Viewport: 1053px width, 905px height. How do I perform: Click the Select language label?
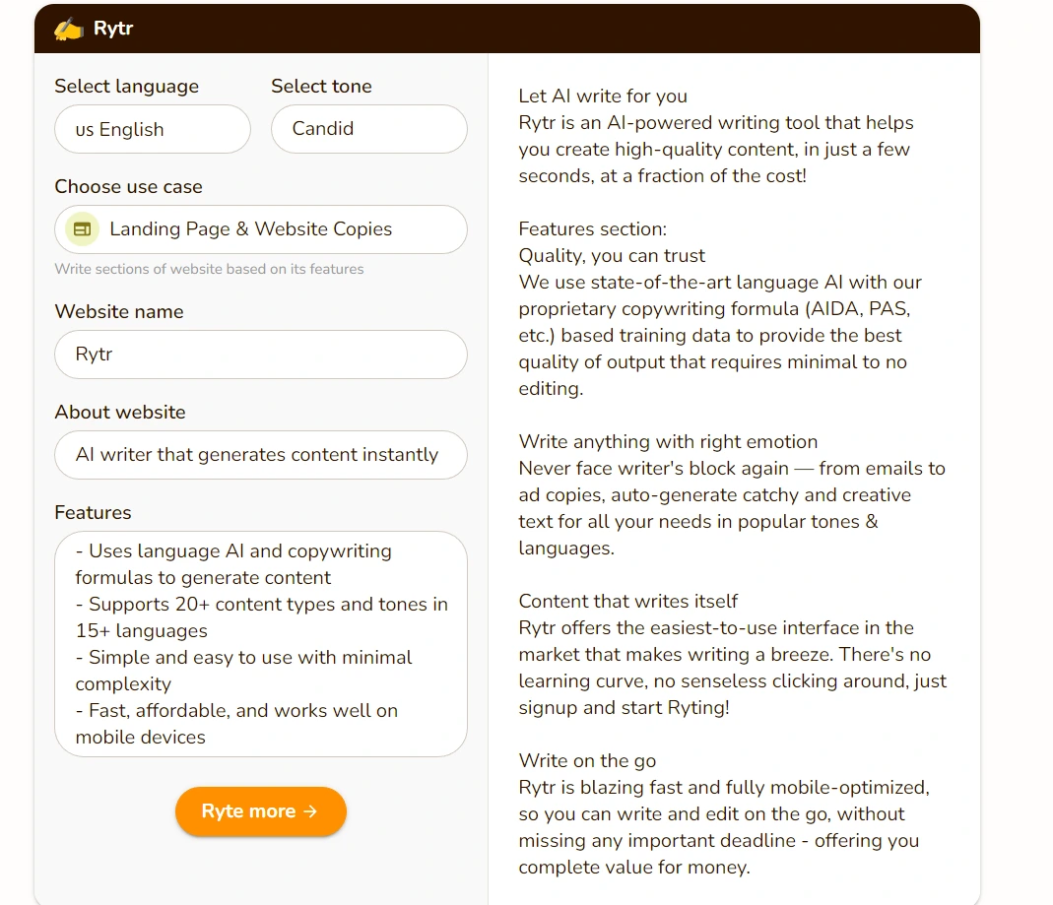click(126, 87)
